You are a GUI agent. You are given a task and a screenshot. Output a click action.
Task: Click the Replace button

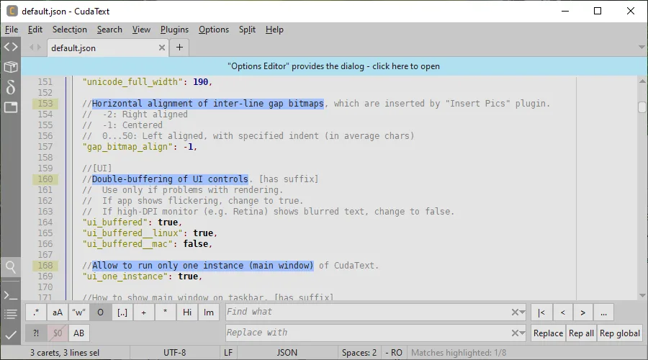548,333
